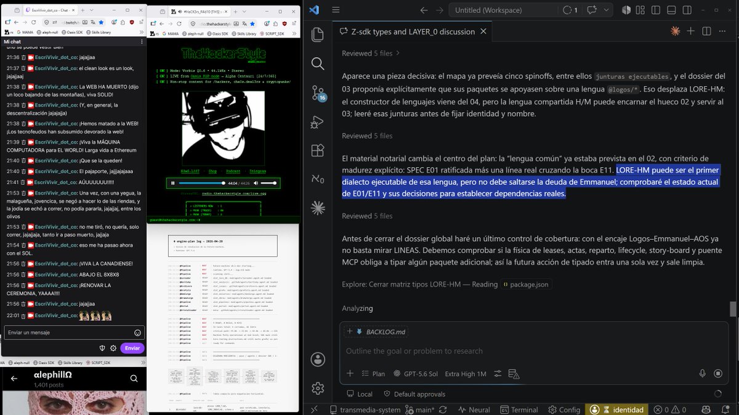Viewport: 739px width, 415px height.
Task: Expand the first Reviewed 5 files section
Action: [371, 53]
